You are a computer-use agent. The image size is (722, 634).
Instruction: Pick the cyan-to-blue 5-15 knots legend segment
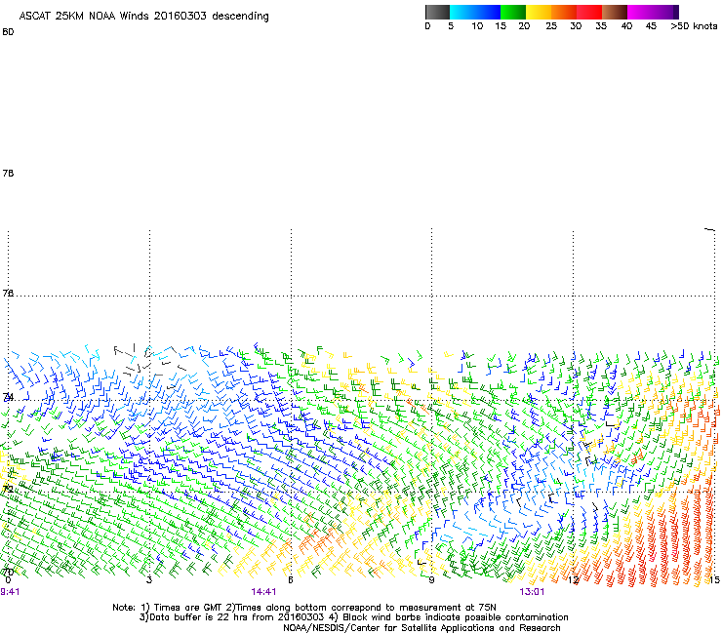pos(475,12)
